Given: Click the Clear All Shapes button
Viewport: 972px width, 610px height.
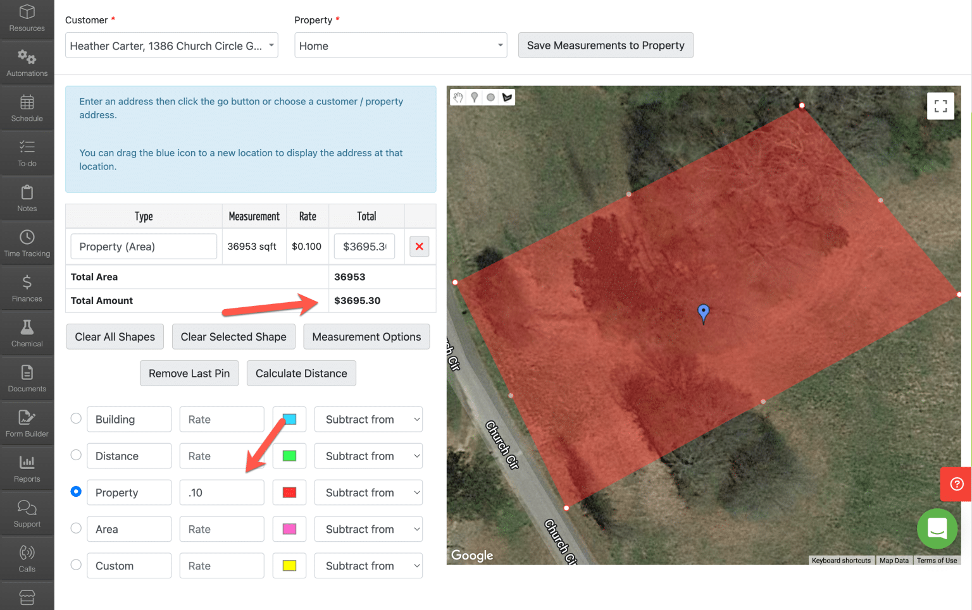Looking at the screenshot, I should [x=115, y=336].
